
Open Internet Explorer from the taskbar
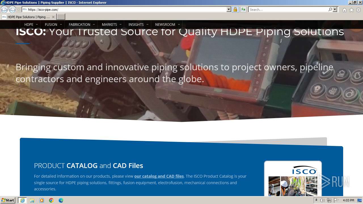(22, 200)
